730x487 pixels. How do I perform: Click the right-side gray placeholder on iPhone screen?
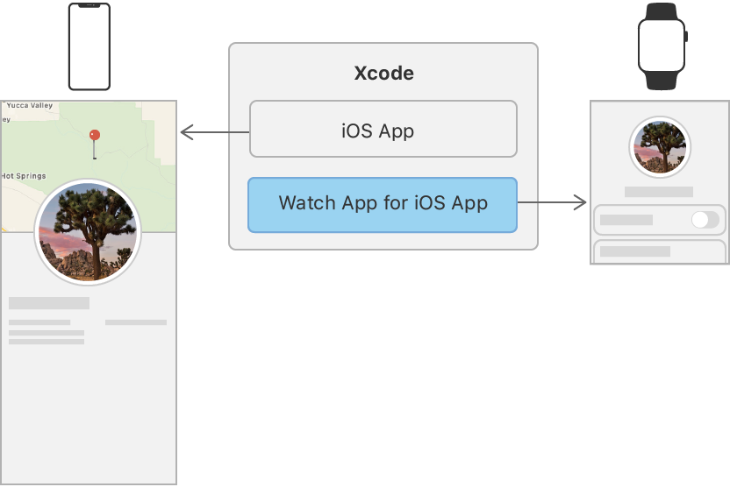click(136, 322)
